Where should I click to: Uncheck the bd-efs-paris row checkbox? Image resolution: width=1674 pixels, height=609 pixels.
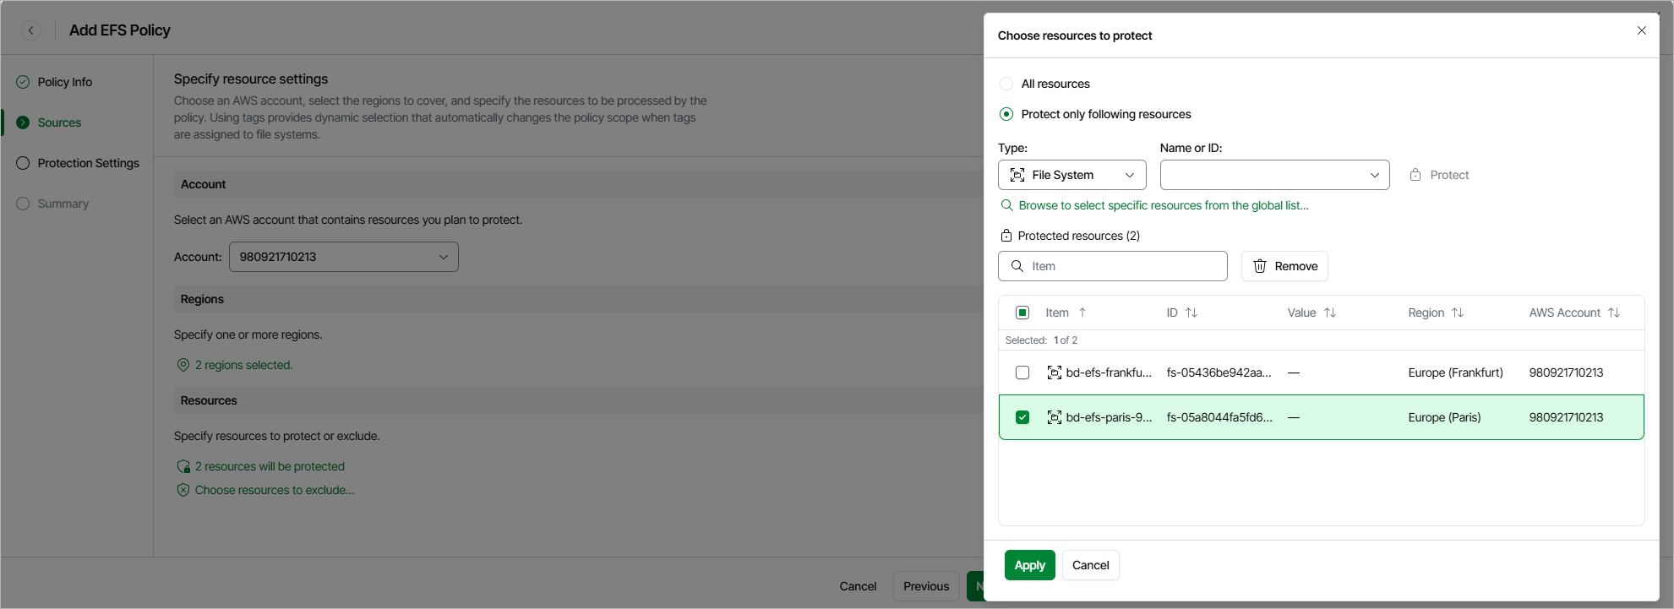(1022, 417)
